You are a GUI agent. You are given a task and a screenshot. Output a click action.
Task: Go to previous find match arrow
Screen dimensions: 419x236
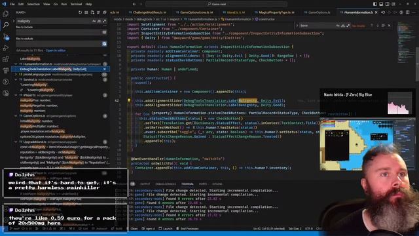[x=371, y=26]
